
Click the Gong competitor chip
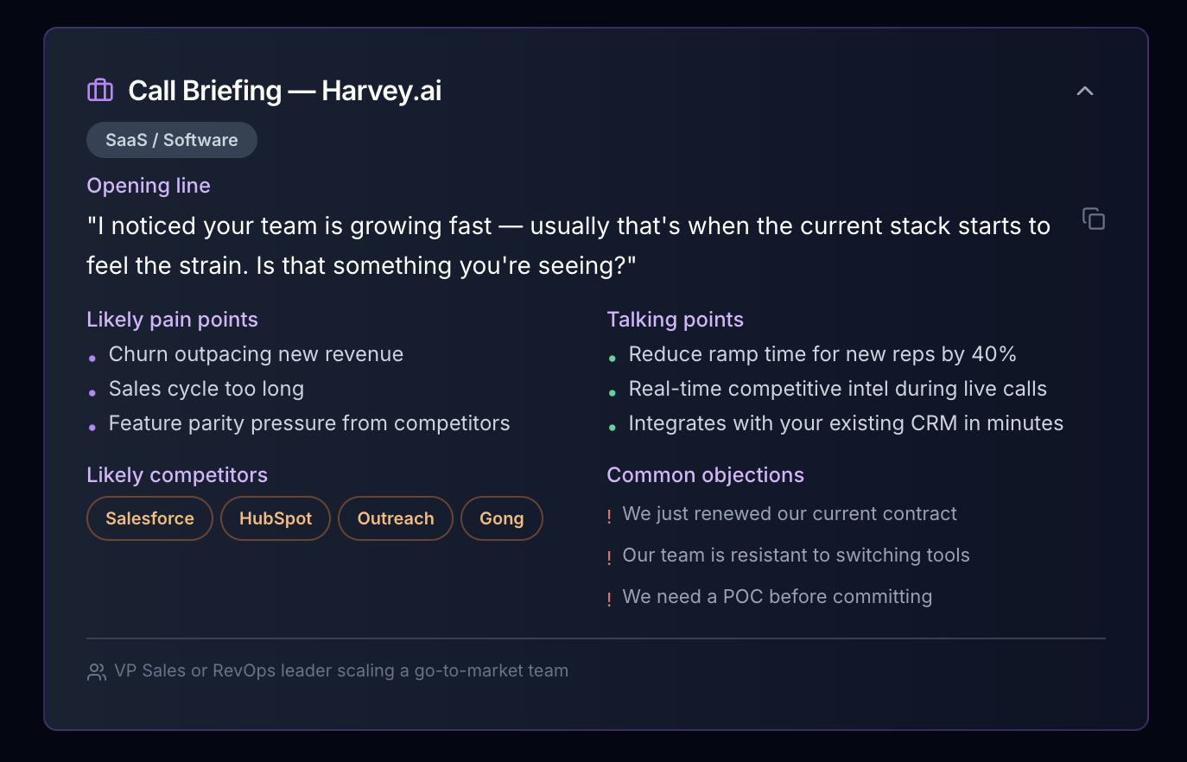coord(502,518)
